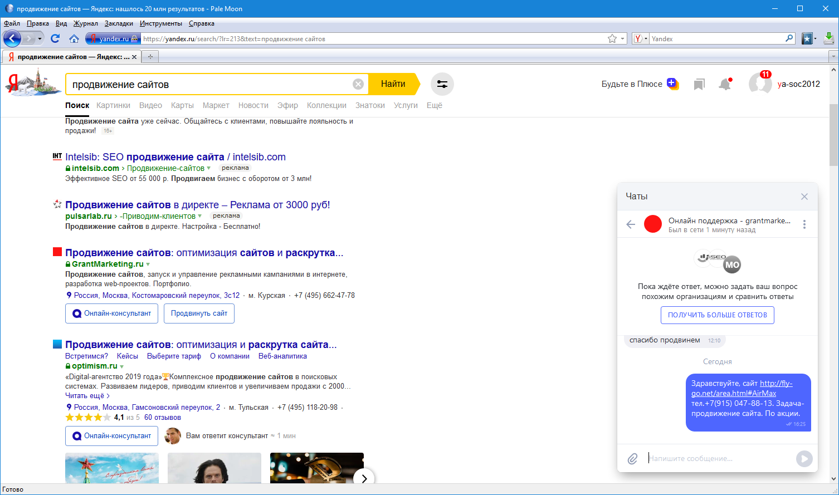This screenshot has height=495, width=839.
Task: Open the Журнал menu
Action: (86, 23)
